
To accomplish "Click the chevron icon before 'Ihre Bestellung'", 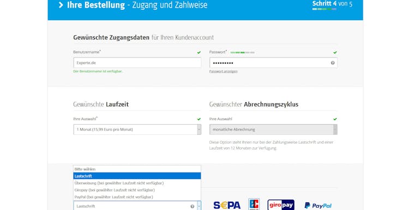I will click(61, 5).
